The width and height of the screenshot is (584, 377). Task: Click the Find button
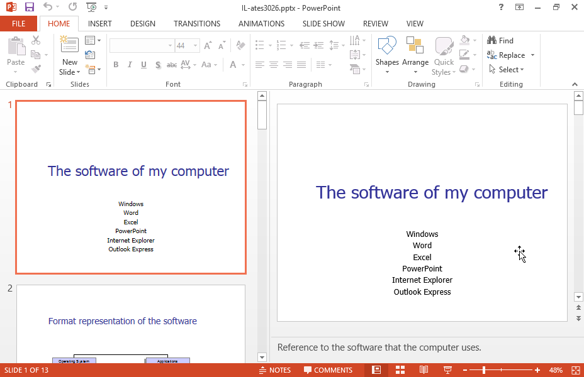coord(500,40)
